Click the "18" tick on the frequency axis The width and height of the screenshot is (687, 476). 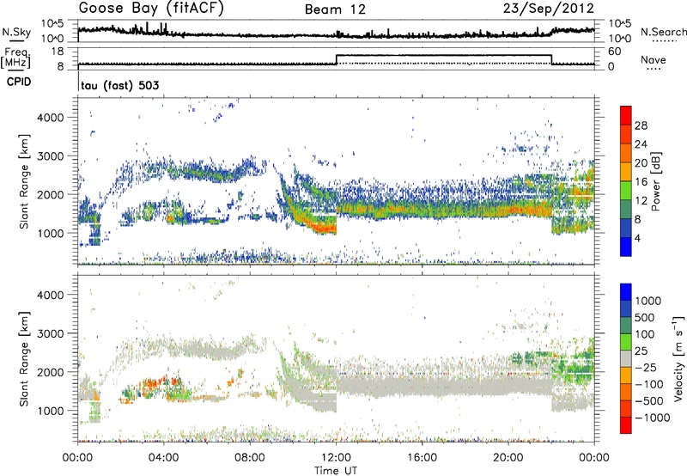57,52
